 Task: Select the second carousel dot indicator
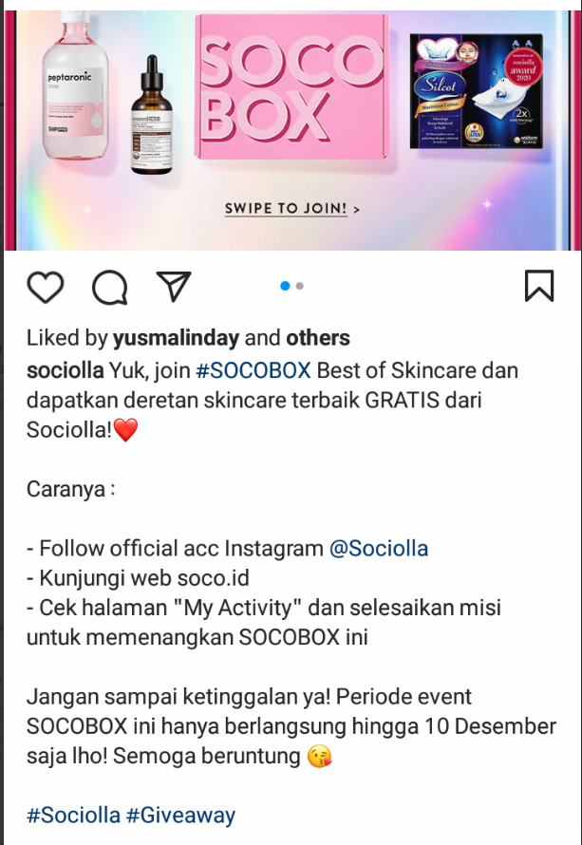point(300,286)
